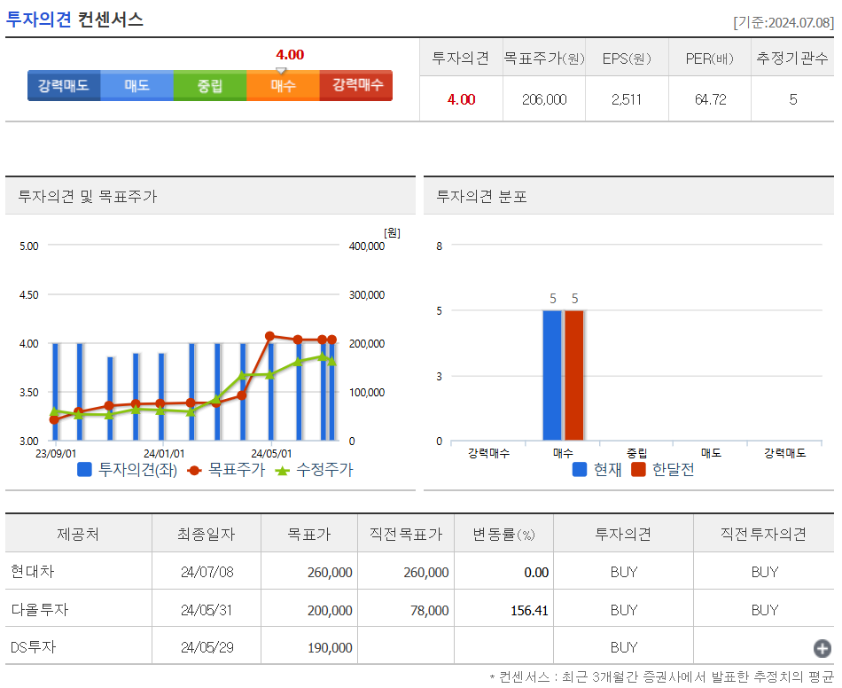
Task: Click the 컨센서스 footnote text
Action: click(x=661, y=676)
